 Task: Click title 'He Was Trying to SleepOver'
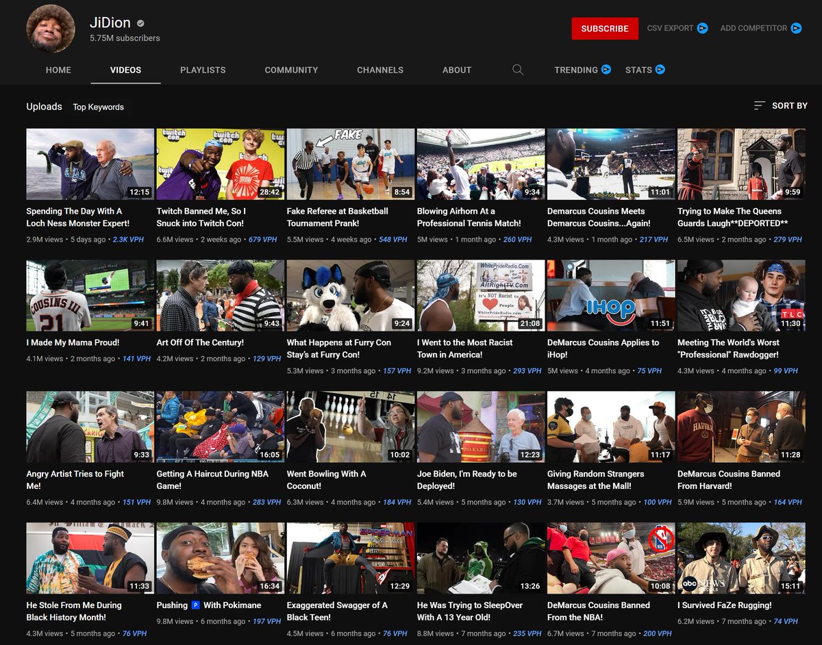(x=470, y=611)
